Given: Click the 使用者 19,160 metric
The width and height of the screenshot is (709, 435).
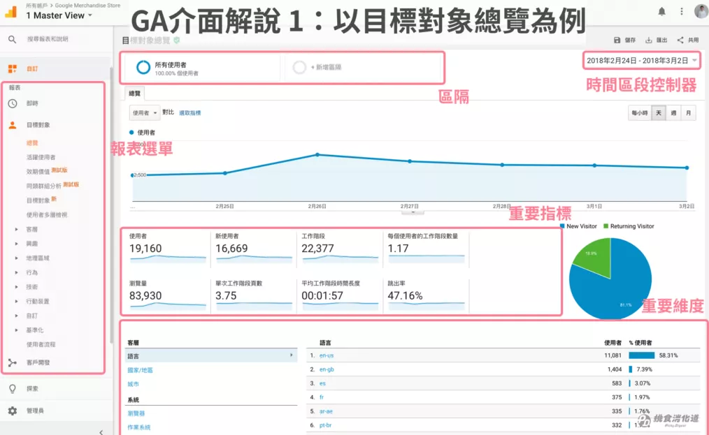Looking at the screenshot, I should tap(168, 248).
